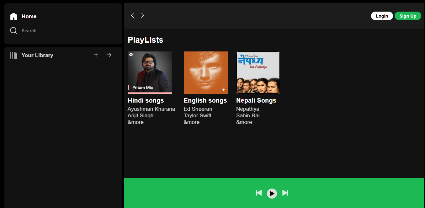Click &more under Nepali Songs
This screenshot has width=425, height=208.
coord(244,122)
